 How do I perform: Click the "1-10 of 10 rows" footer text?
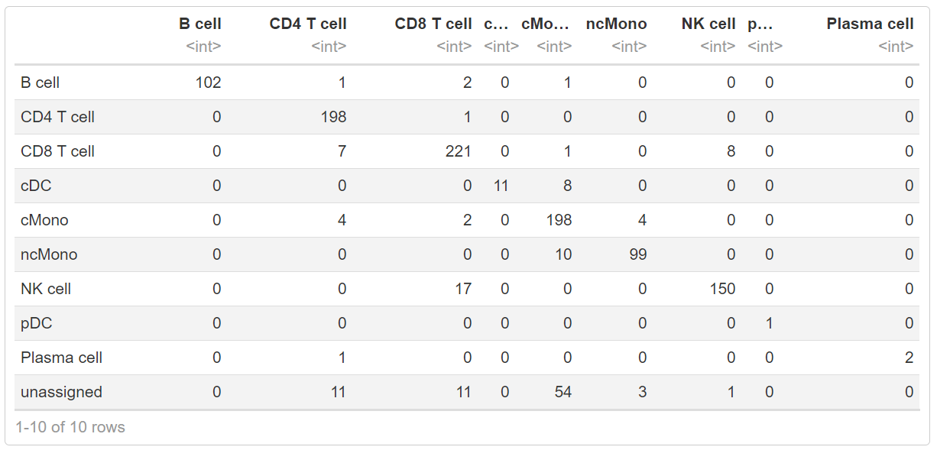click(x=70, y=427)
